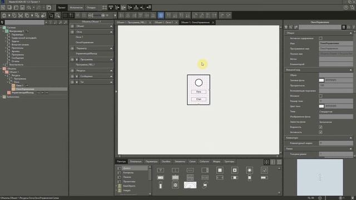Click the help question mark icon
Viewport: 356px width, 200px height.
coord(346,7)
